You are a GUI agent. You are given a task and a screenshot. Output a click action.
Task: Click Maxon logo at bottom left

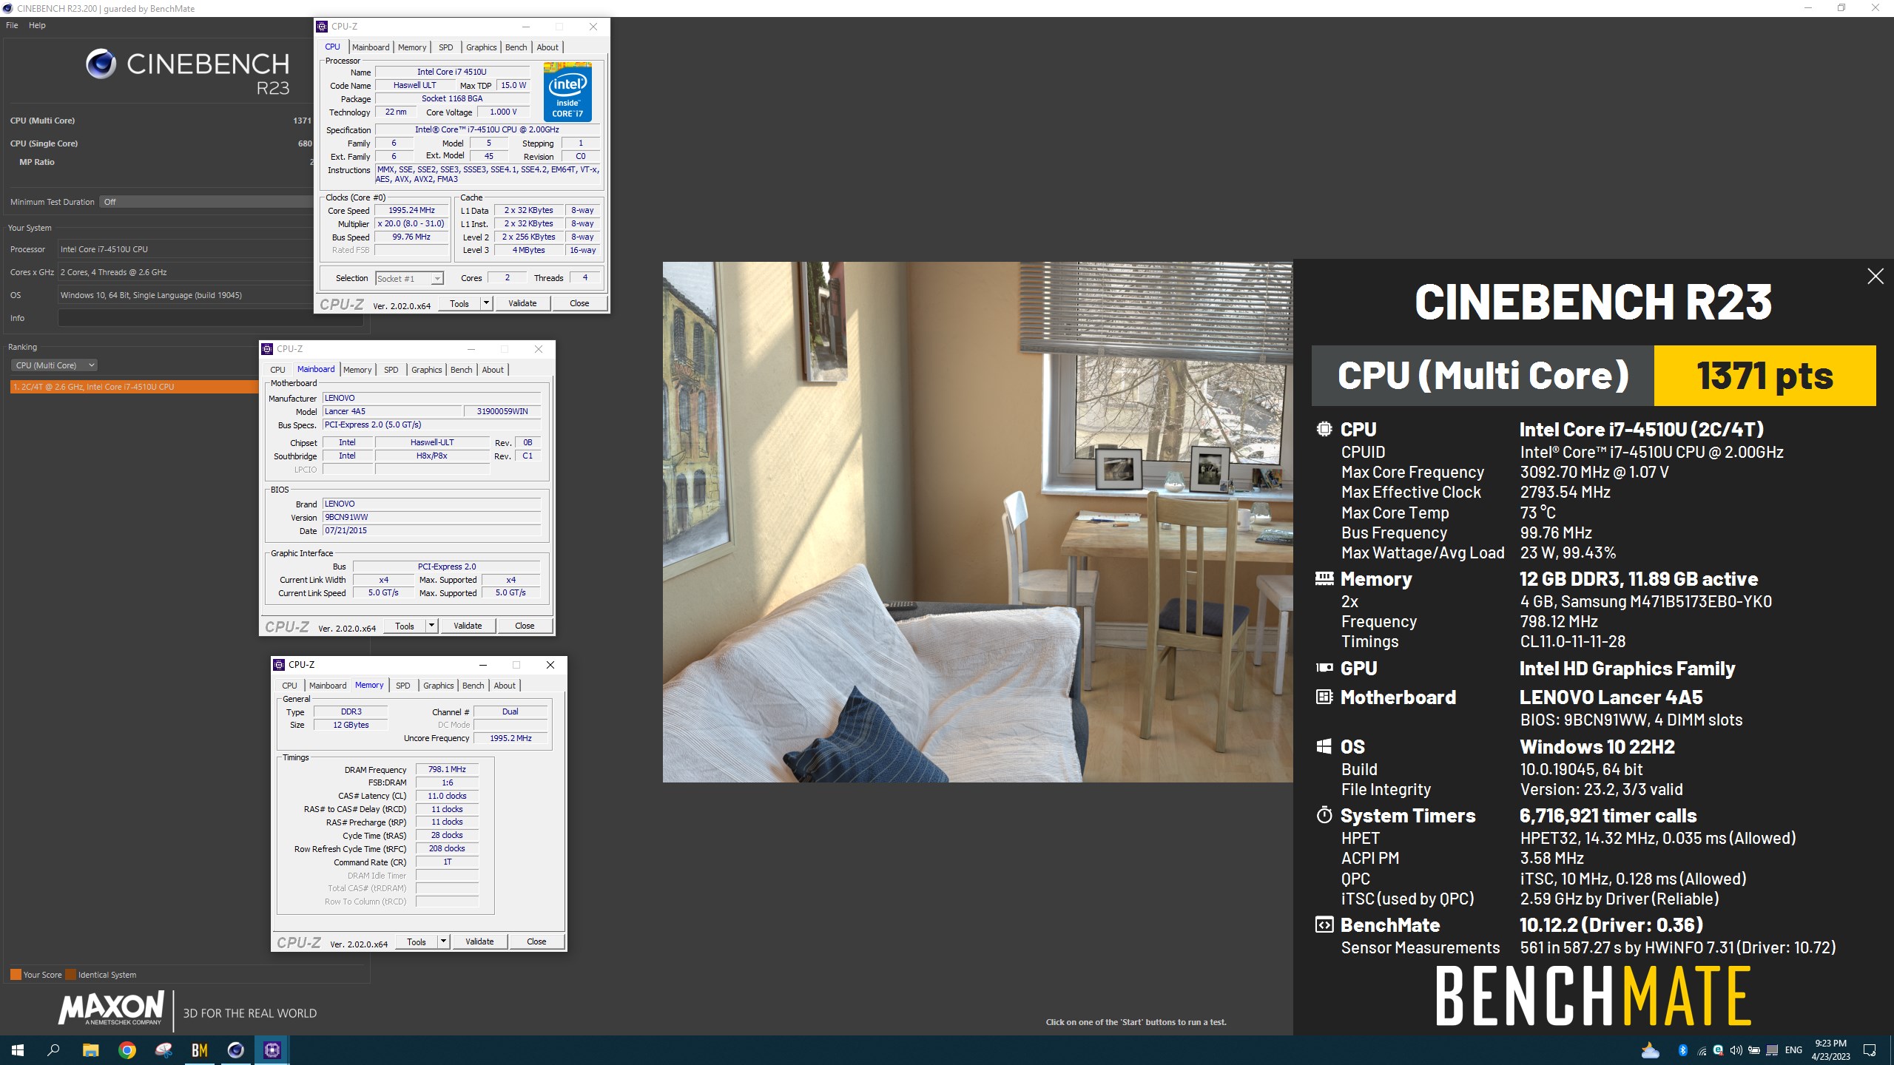[112, 1008]
